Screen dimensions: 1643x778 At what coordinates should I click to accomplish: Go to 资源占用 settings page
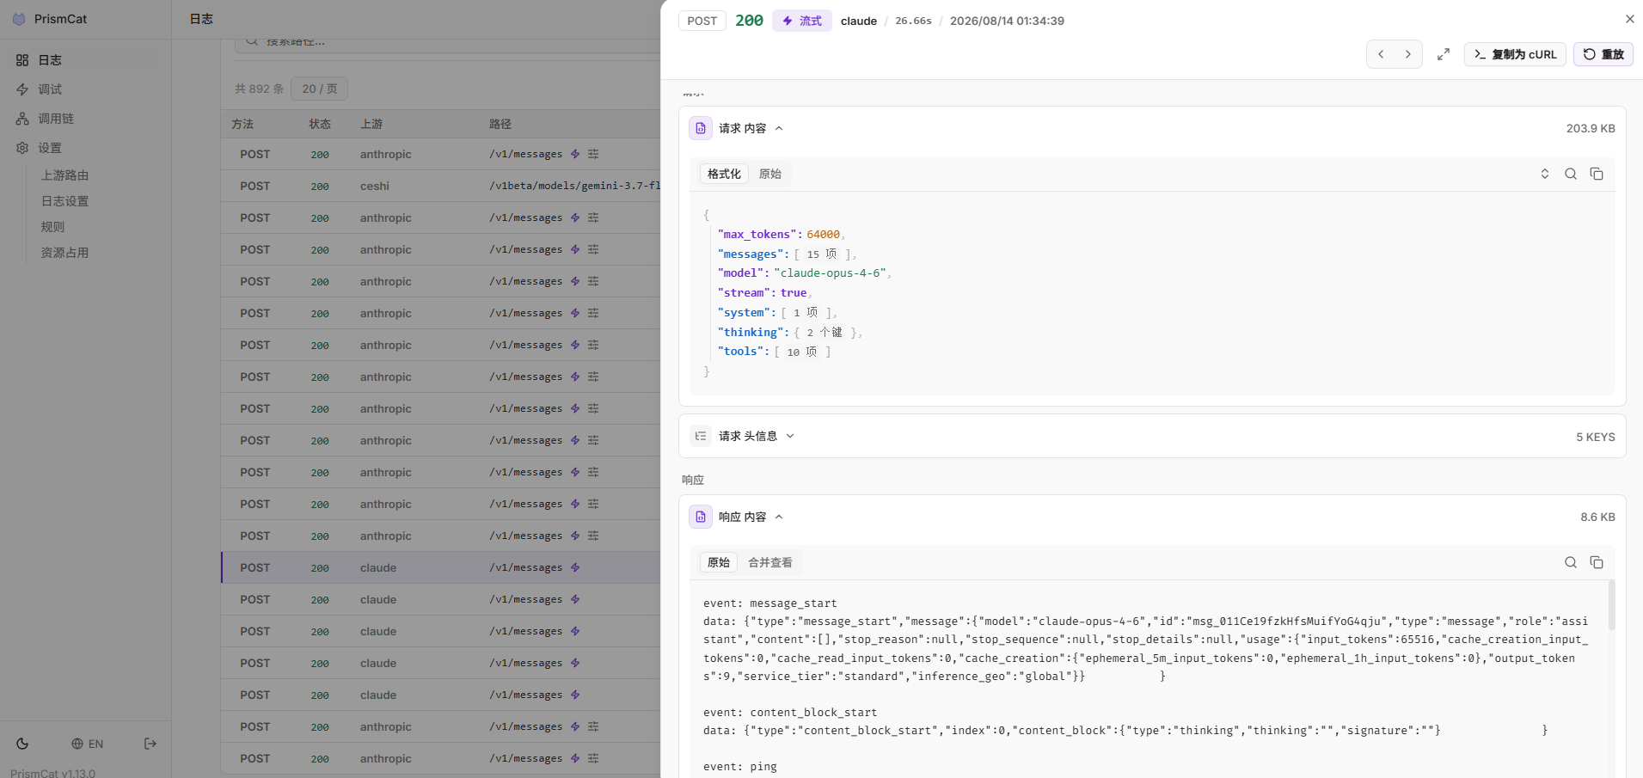click(65, 253)
